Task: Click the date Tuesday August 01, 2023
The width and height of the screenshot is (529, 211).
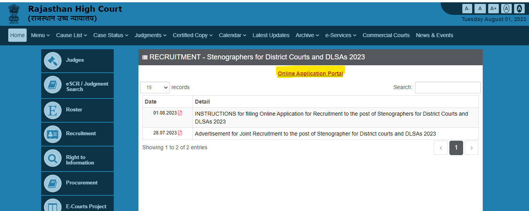Action: pos(494,19)
